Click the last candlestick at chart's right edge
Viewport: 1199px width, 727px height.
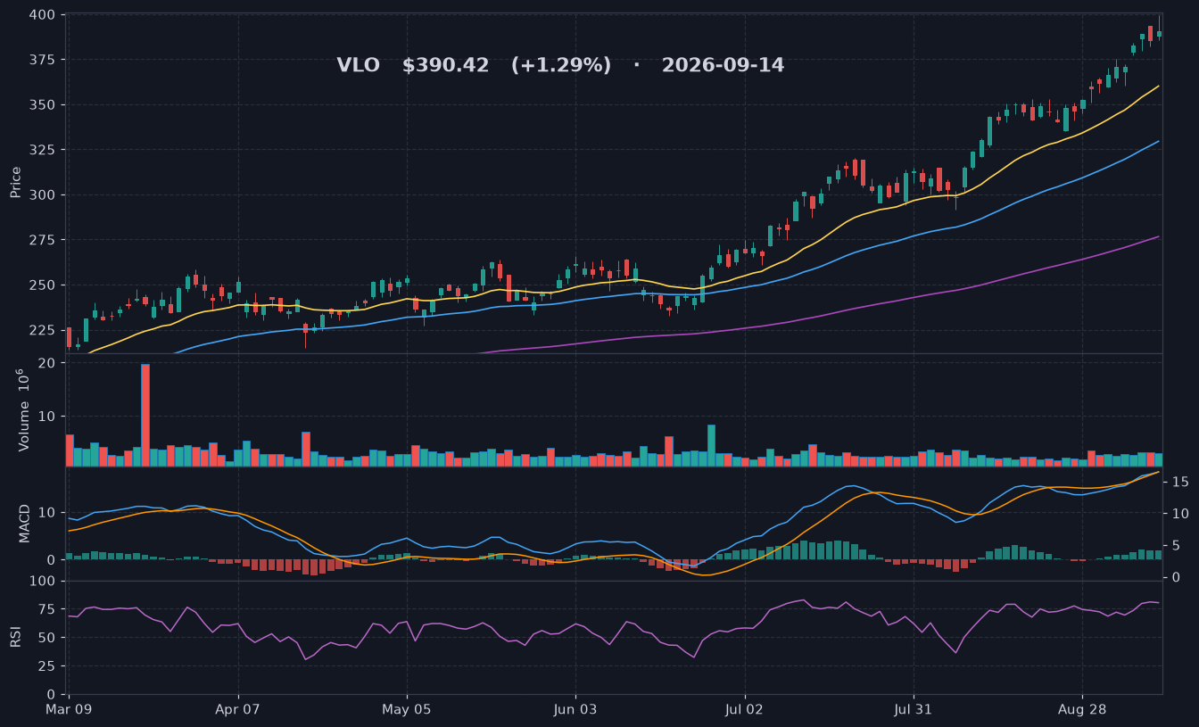coord(1159,28)
